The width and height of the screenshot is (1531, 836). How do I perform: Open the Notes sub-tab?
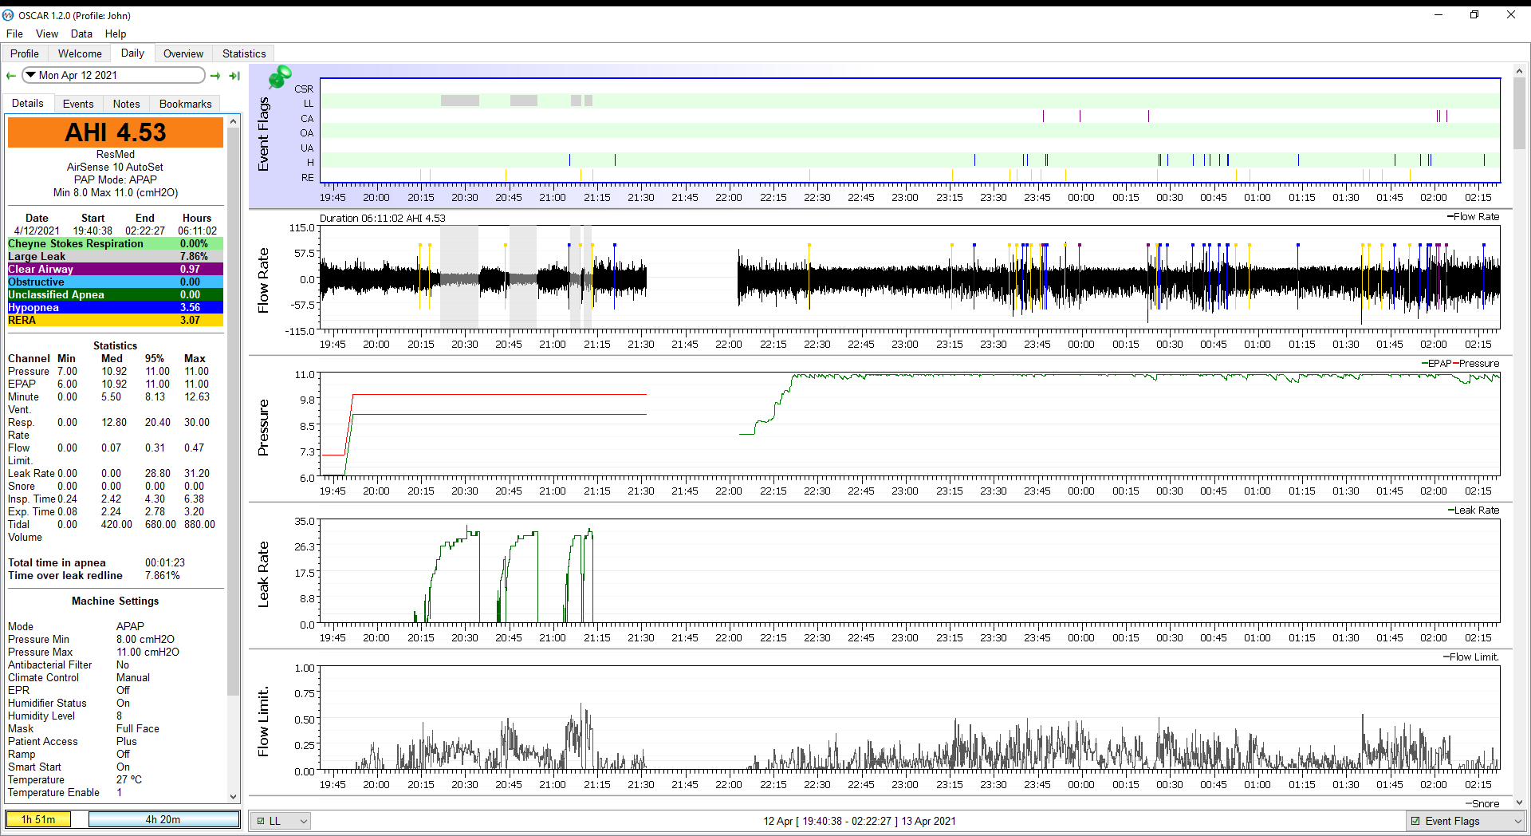click(126, 104)
